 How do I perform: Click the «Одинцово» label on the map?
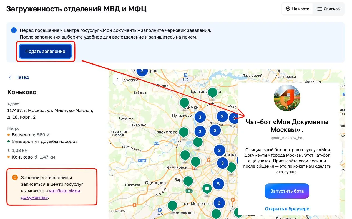(x=156, y=182)
